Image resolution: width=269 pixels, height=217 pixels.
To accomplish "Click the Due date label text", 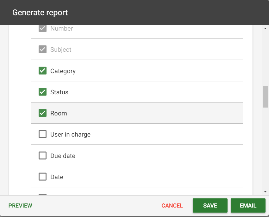I will pos(63,156).
